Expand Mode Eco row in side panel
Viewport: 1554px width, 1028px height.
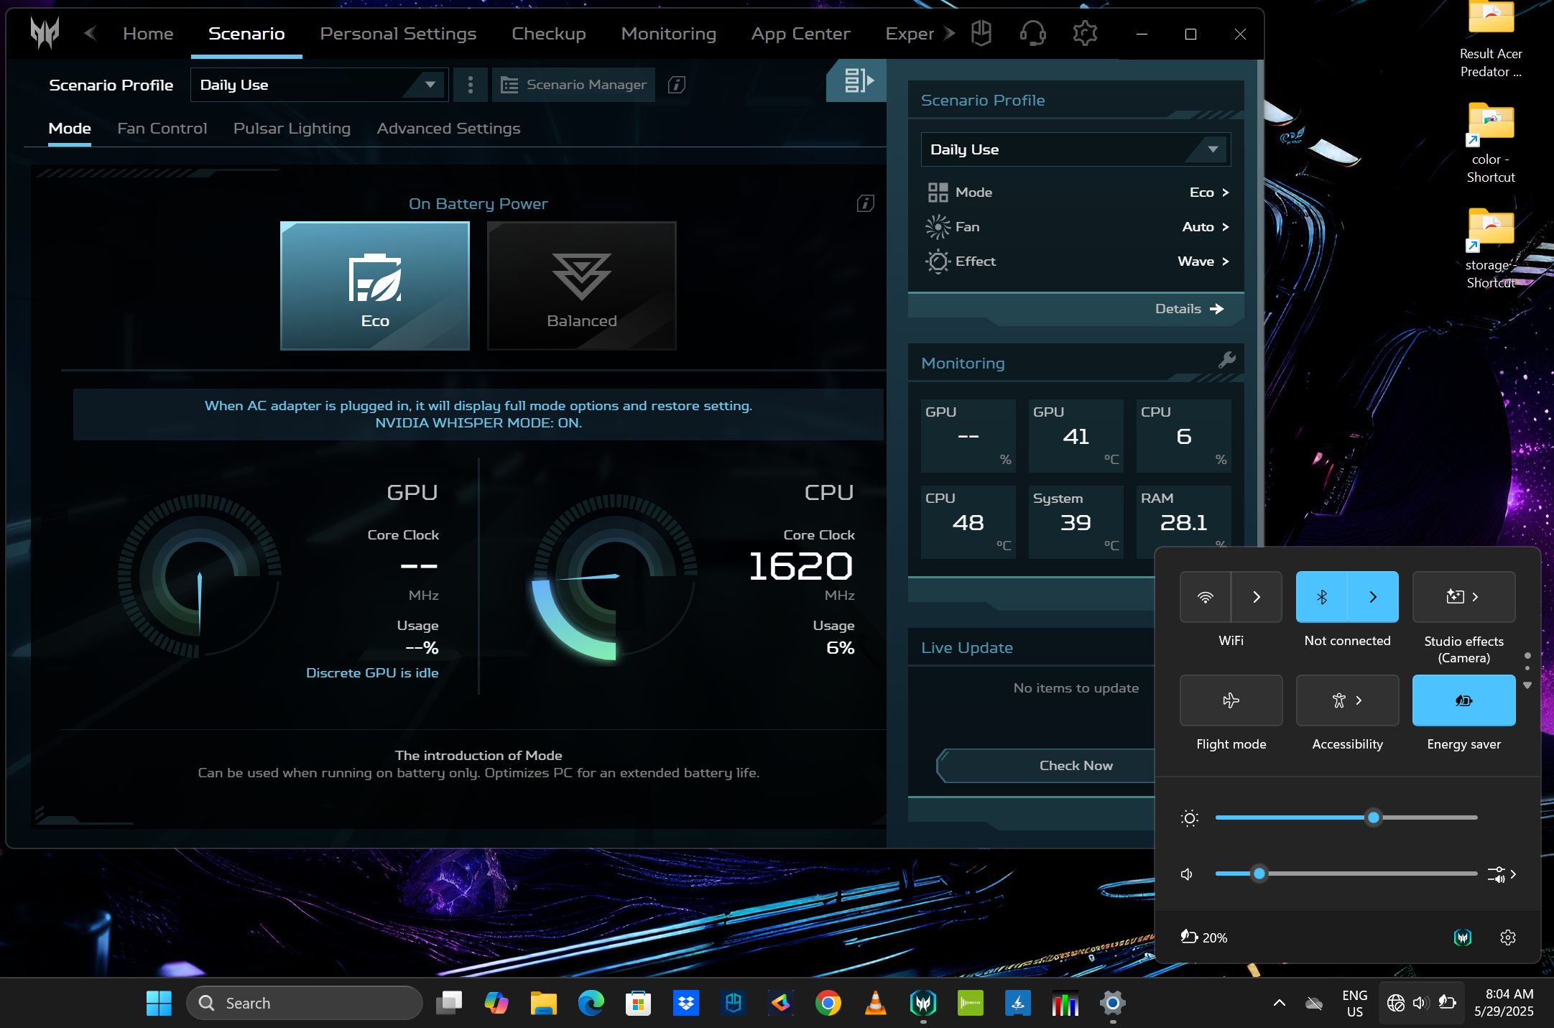coord(1076,193)
